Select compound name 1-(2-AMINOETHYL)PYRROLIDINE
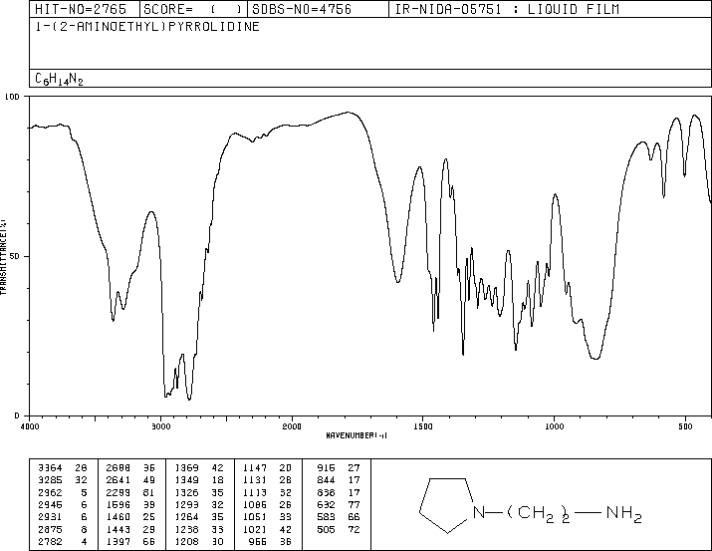Image resolution: width=712 pixels, height=551 pixels. pyautogui.click(x=147, y=27)
